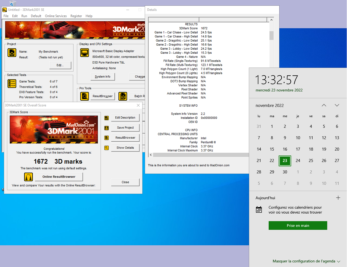Open the Online Services menu
Screen dimensions: 347x267
coord(56,16)
